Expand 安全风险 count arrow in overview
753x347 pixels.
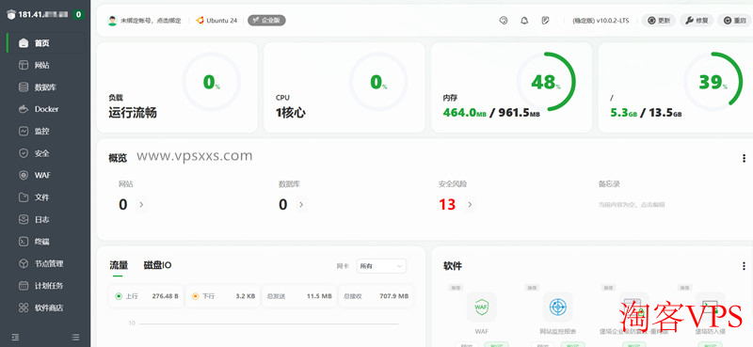[x=470, y=205]
